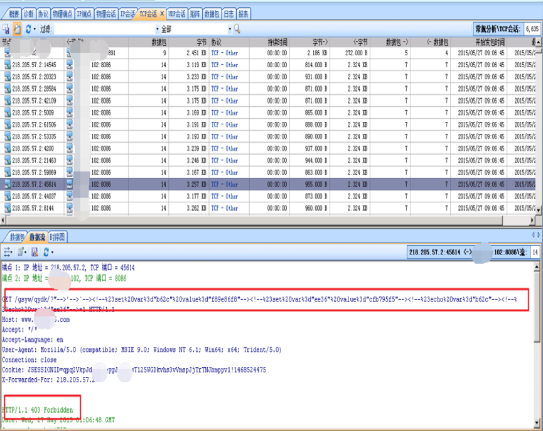
Task: Expand the 全部 scope dropdown
Action: (x=229, y=29)
